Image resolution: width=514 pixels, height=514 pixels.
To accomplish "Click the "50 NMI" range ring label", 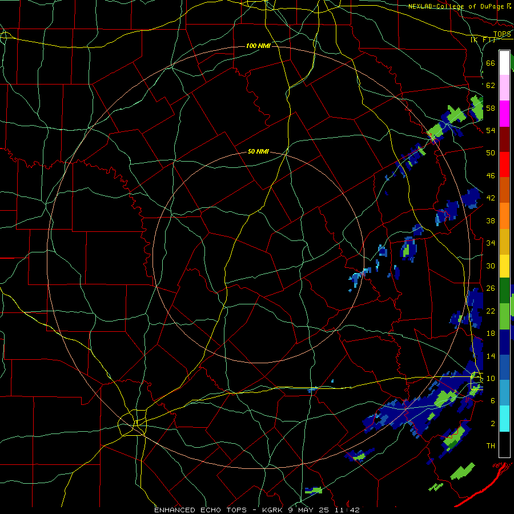I will [x=258, y=151].
